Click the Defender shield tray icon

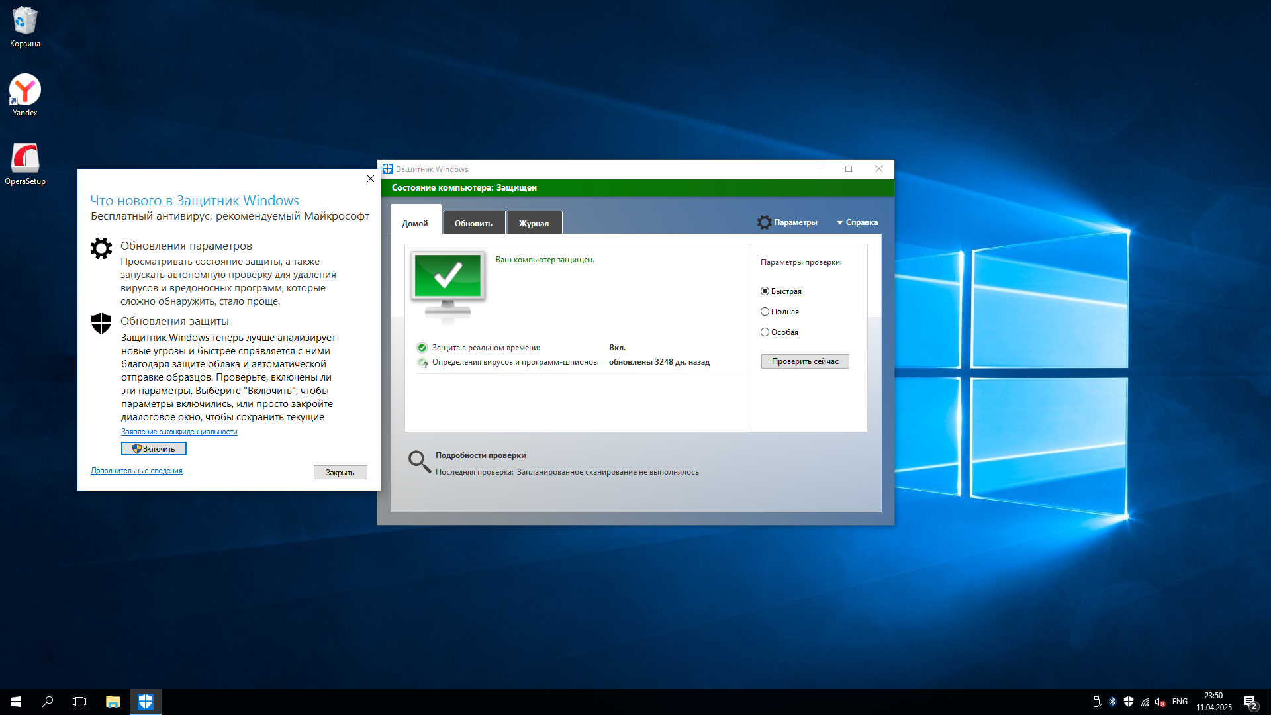point(1129,702)
